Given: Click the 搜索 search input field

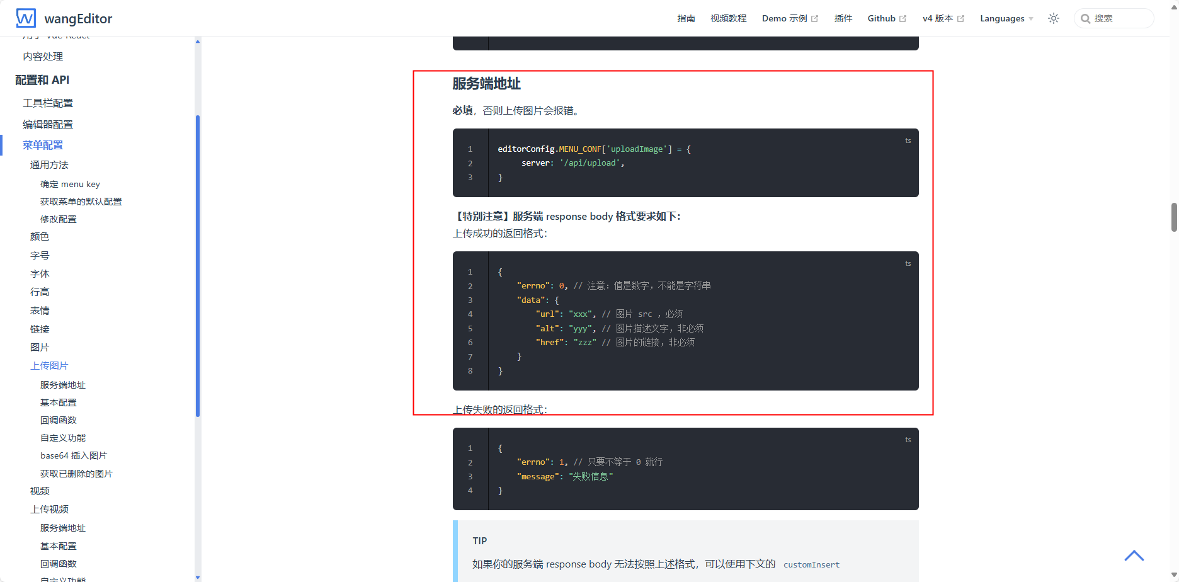Looking at the screenshot, I should tap(1114, 18).
